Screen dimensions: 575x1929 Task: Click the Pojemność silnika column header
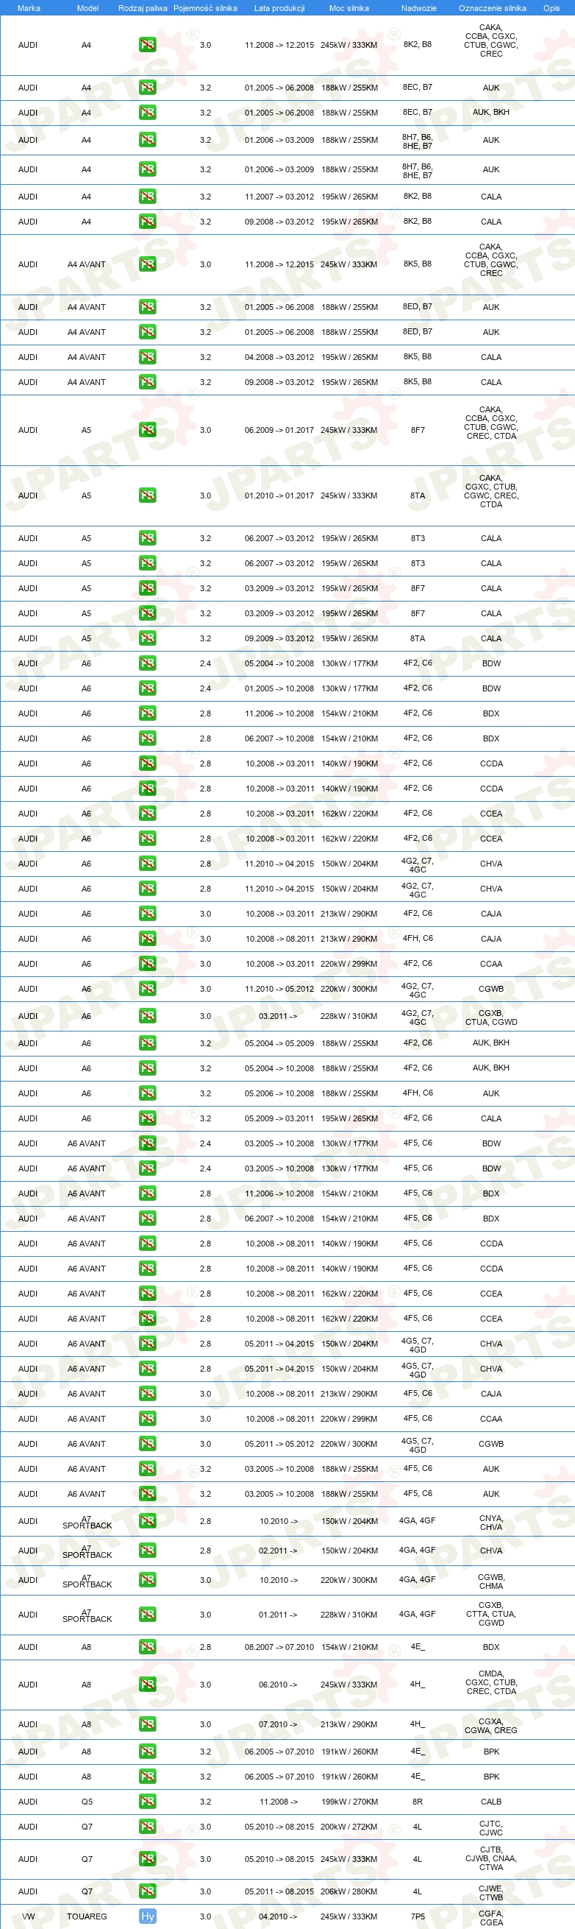(x=205, y=8)
